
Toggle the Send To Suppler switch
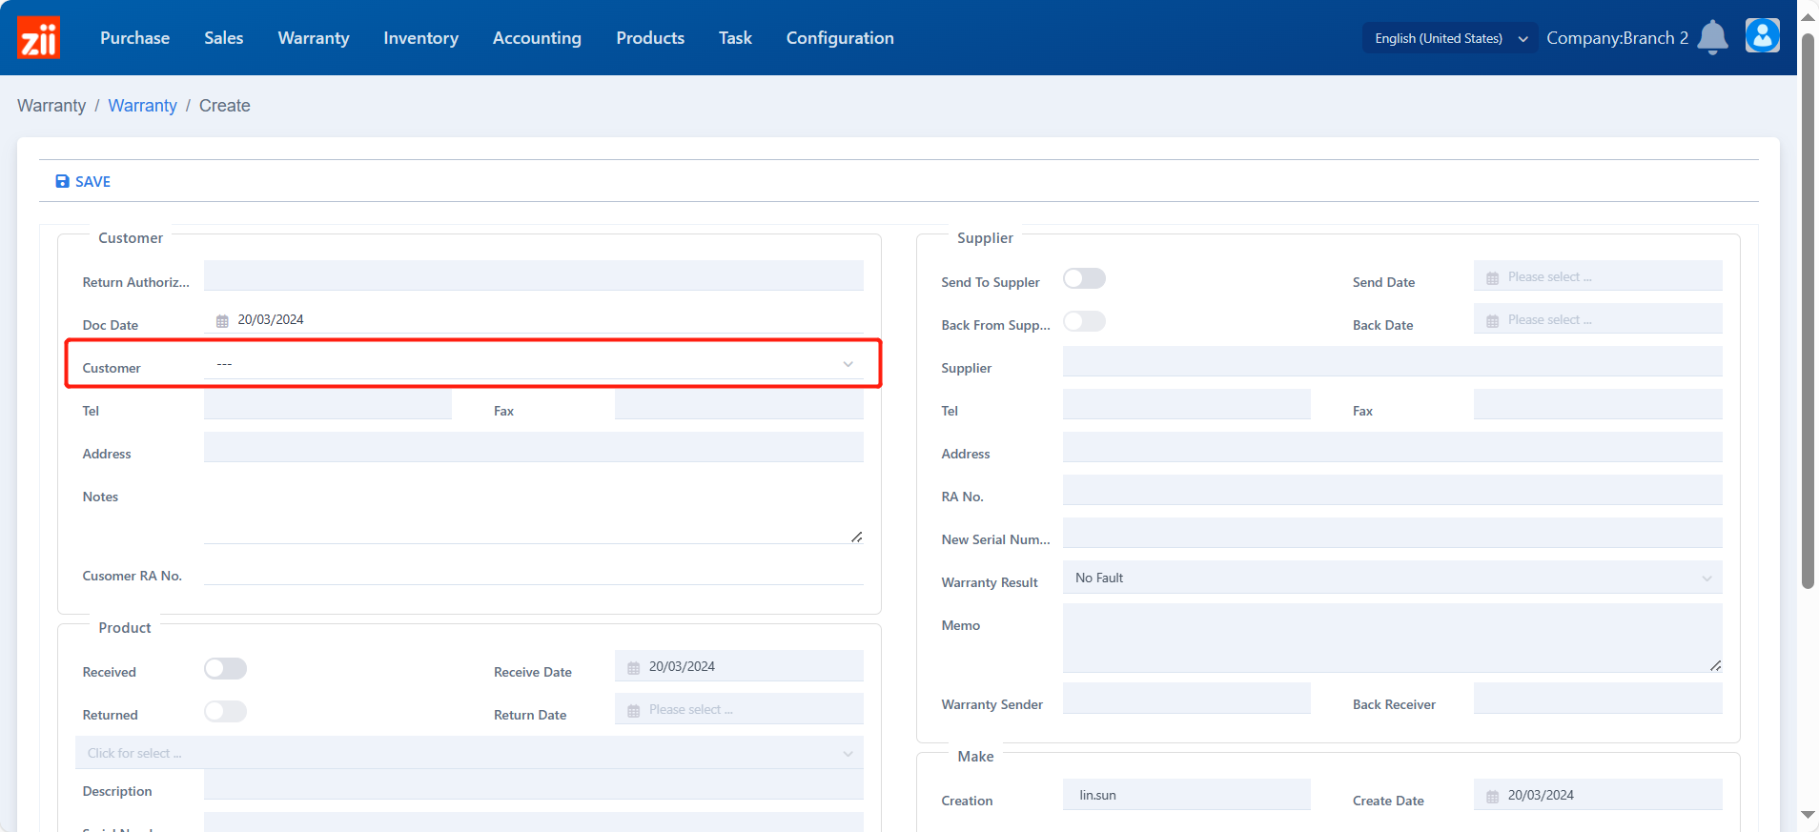[1084, 278]
